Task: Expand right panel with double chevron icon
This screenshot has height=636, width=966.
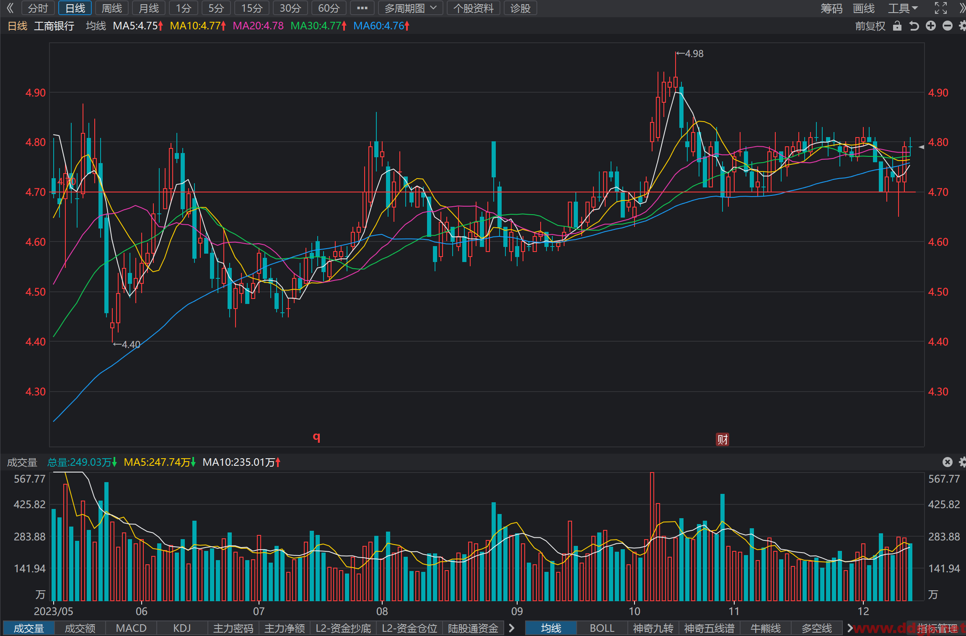Action: click(962, 8)
